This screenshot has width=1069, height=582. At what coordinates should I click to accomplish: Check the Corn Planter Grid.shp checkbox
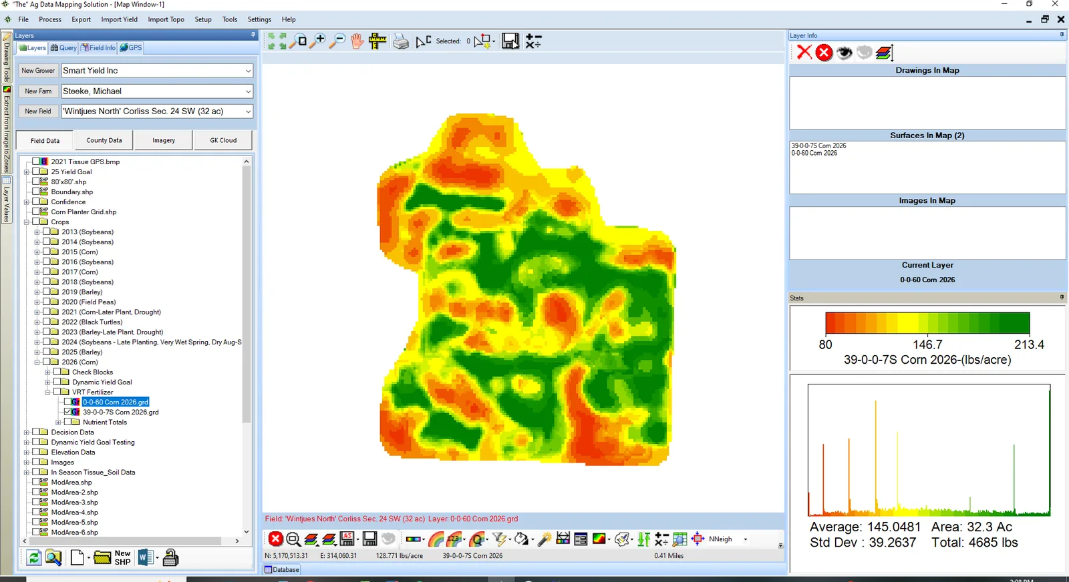coord(36,212)
